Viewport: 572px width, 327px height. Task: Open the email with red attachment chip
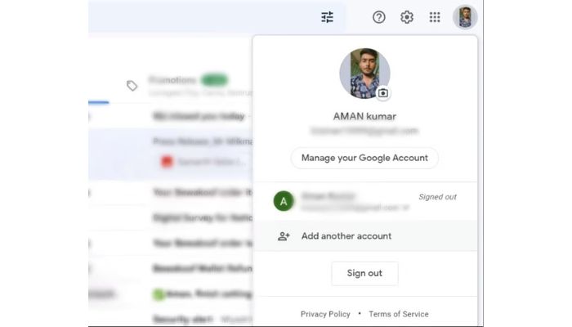point(203,151)
